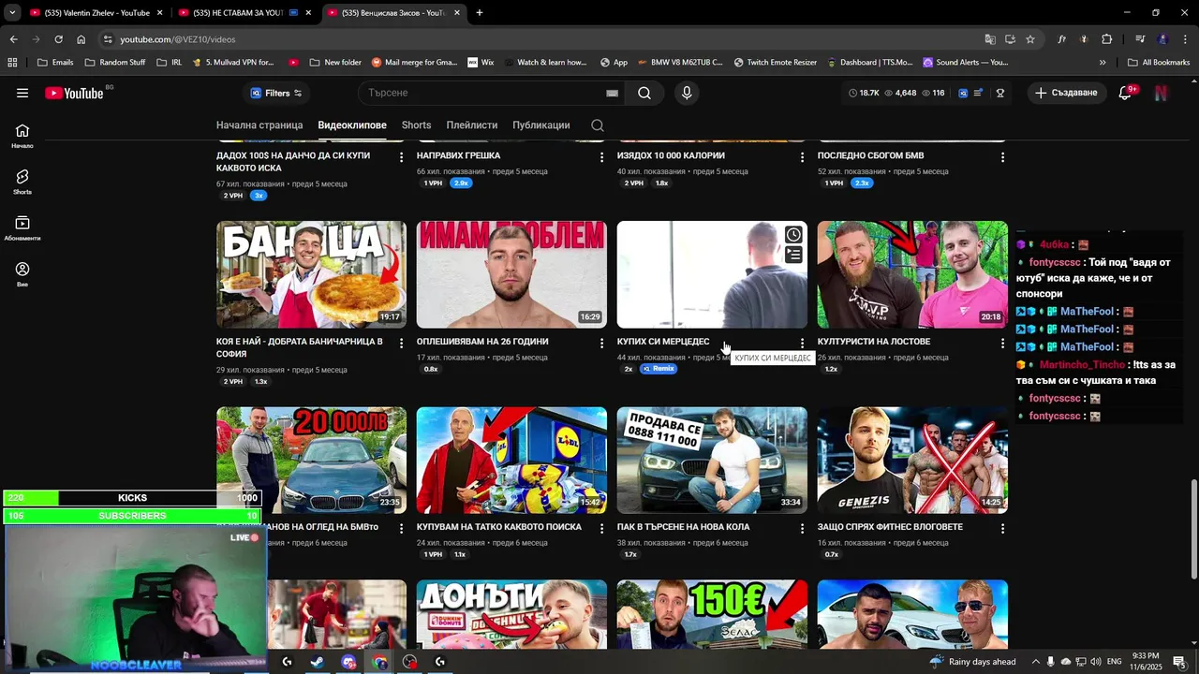Open БАНИЦА baking video thumbnail
Screen dimensions: 1199x674
311,274
